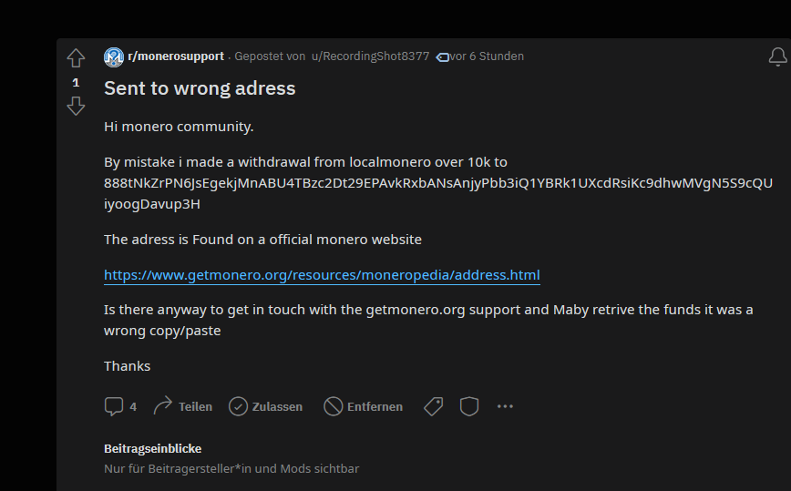Click the post vote score number
This screenshot has width=791, height=491.
click(76, 83)
